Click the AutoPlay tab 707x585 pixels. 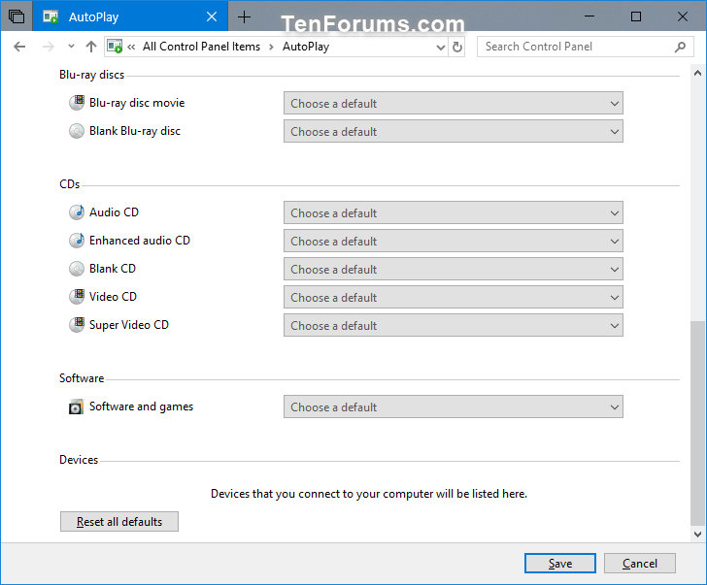(130, 16)
